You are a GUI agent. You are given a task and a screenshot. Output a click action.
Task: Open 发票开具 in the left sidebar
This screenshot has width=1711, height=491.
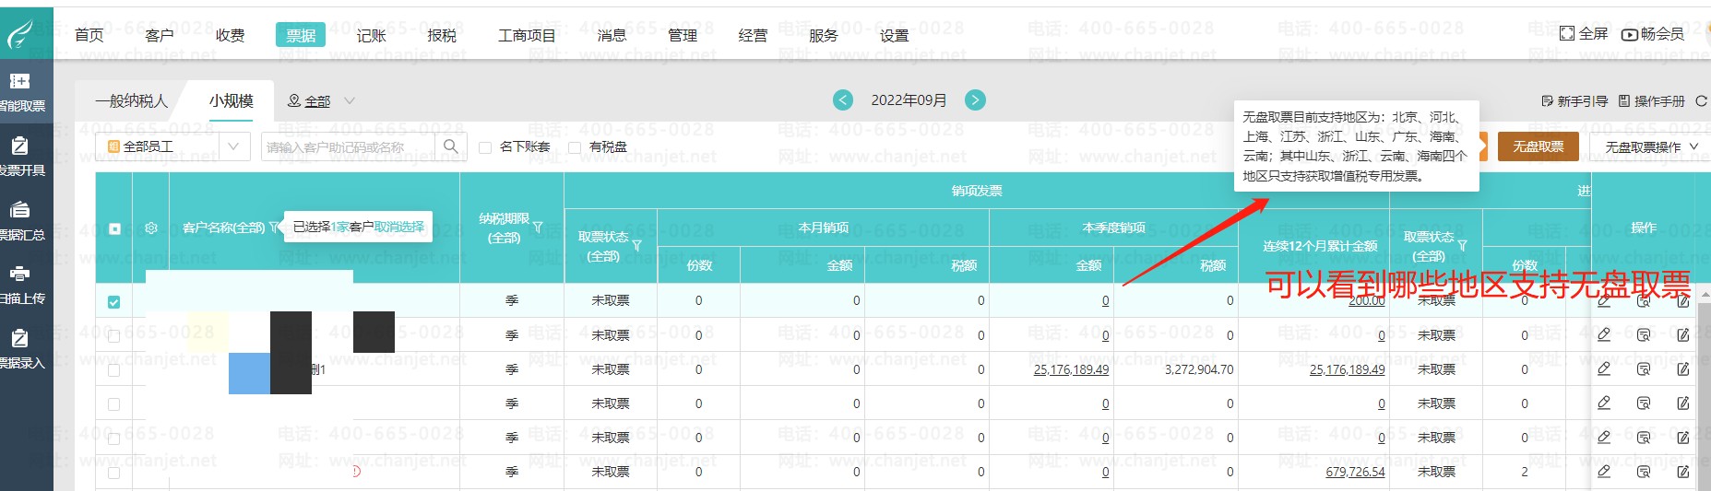coord(22,157)
